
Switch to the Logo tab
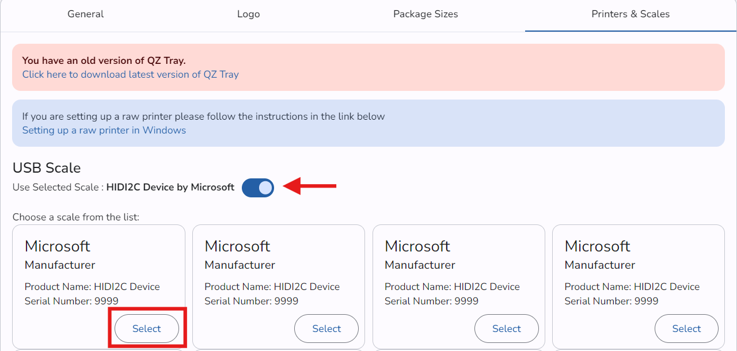tap(248, 14)
